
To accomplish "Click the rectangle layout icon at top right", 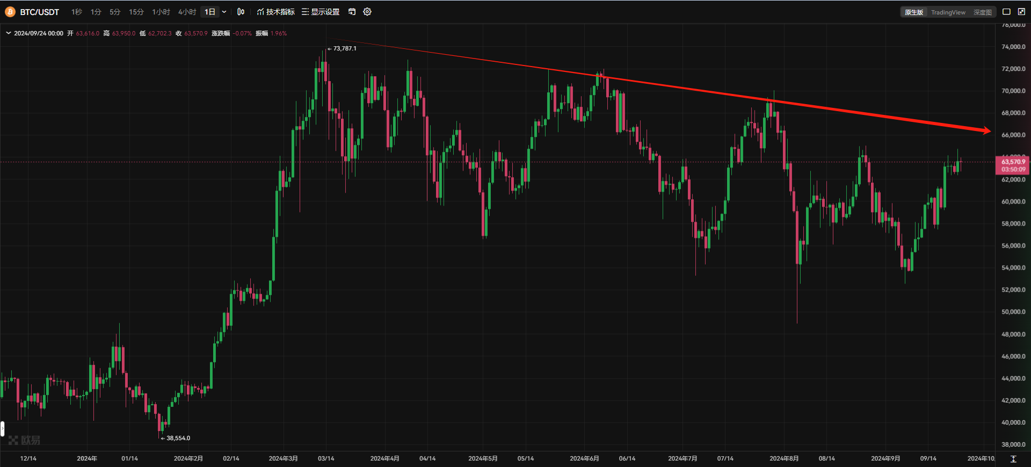I will [1007, 12].
